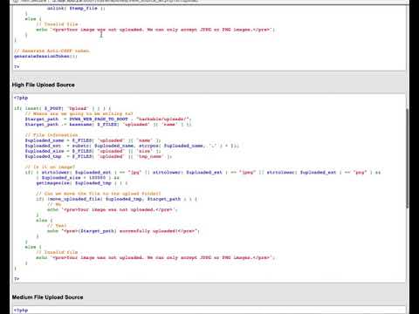
Task: Click the "Medium File Upload Source" heading
Action: point(47,297)
